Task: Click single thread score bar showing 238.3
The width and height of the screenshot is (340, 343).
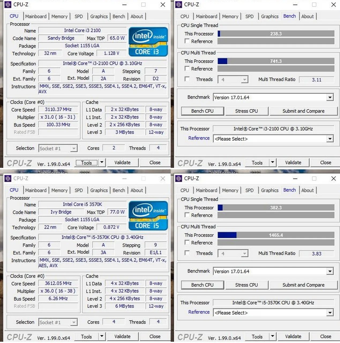Action: [x=276, y=34]
